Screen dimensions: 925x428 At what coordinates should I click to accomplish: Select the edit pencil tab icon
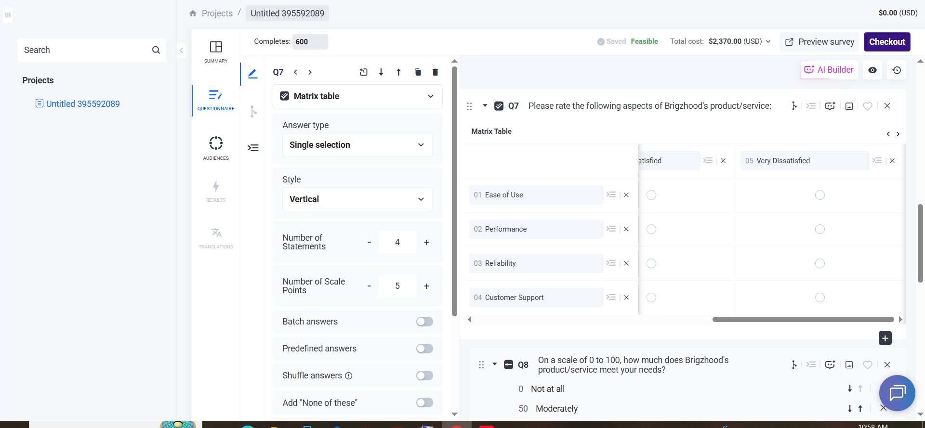tap(252, 74)
